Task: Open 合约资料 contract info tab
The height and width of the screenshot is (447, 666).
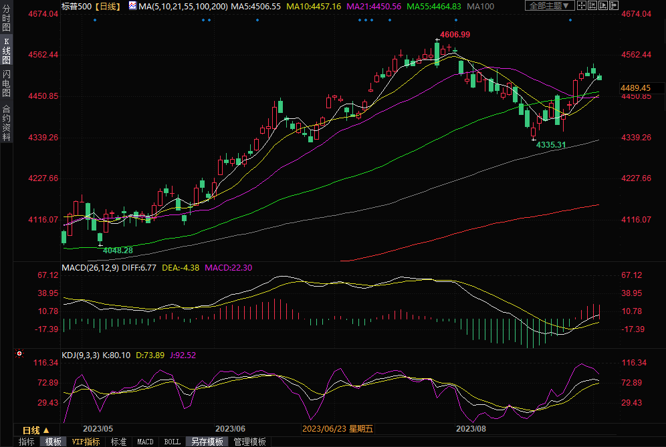Action: [x=6, y=122]
